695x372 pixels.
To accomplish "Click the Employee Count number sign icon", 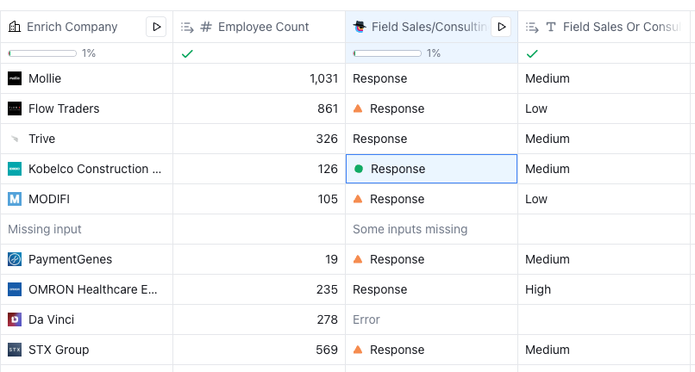I will (206, 27).
